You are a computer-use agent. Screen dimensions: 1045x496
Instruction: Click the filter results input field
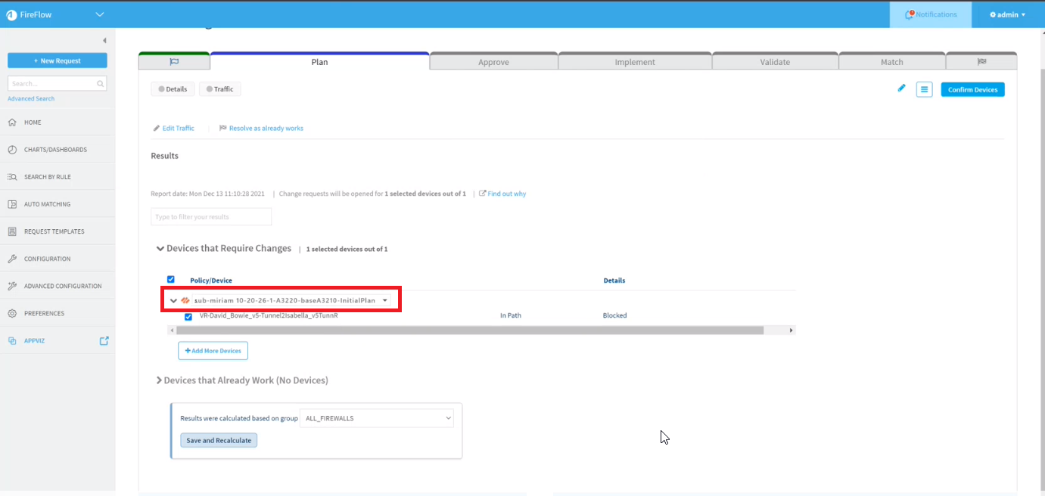pyautogui.click(x=211, y=217)
